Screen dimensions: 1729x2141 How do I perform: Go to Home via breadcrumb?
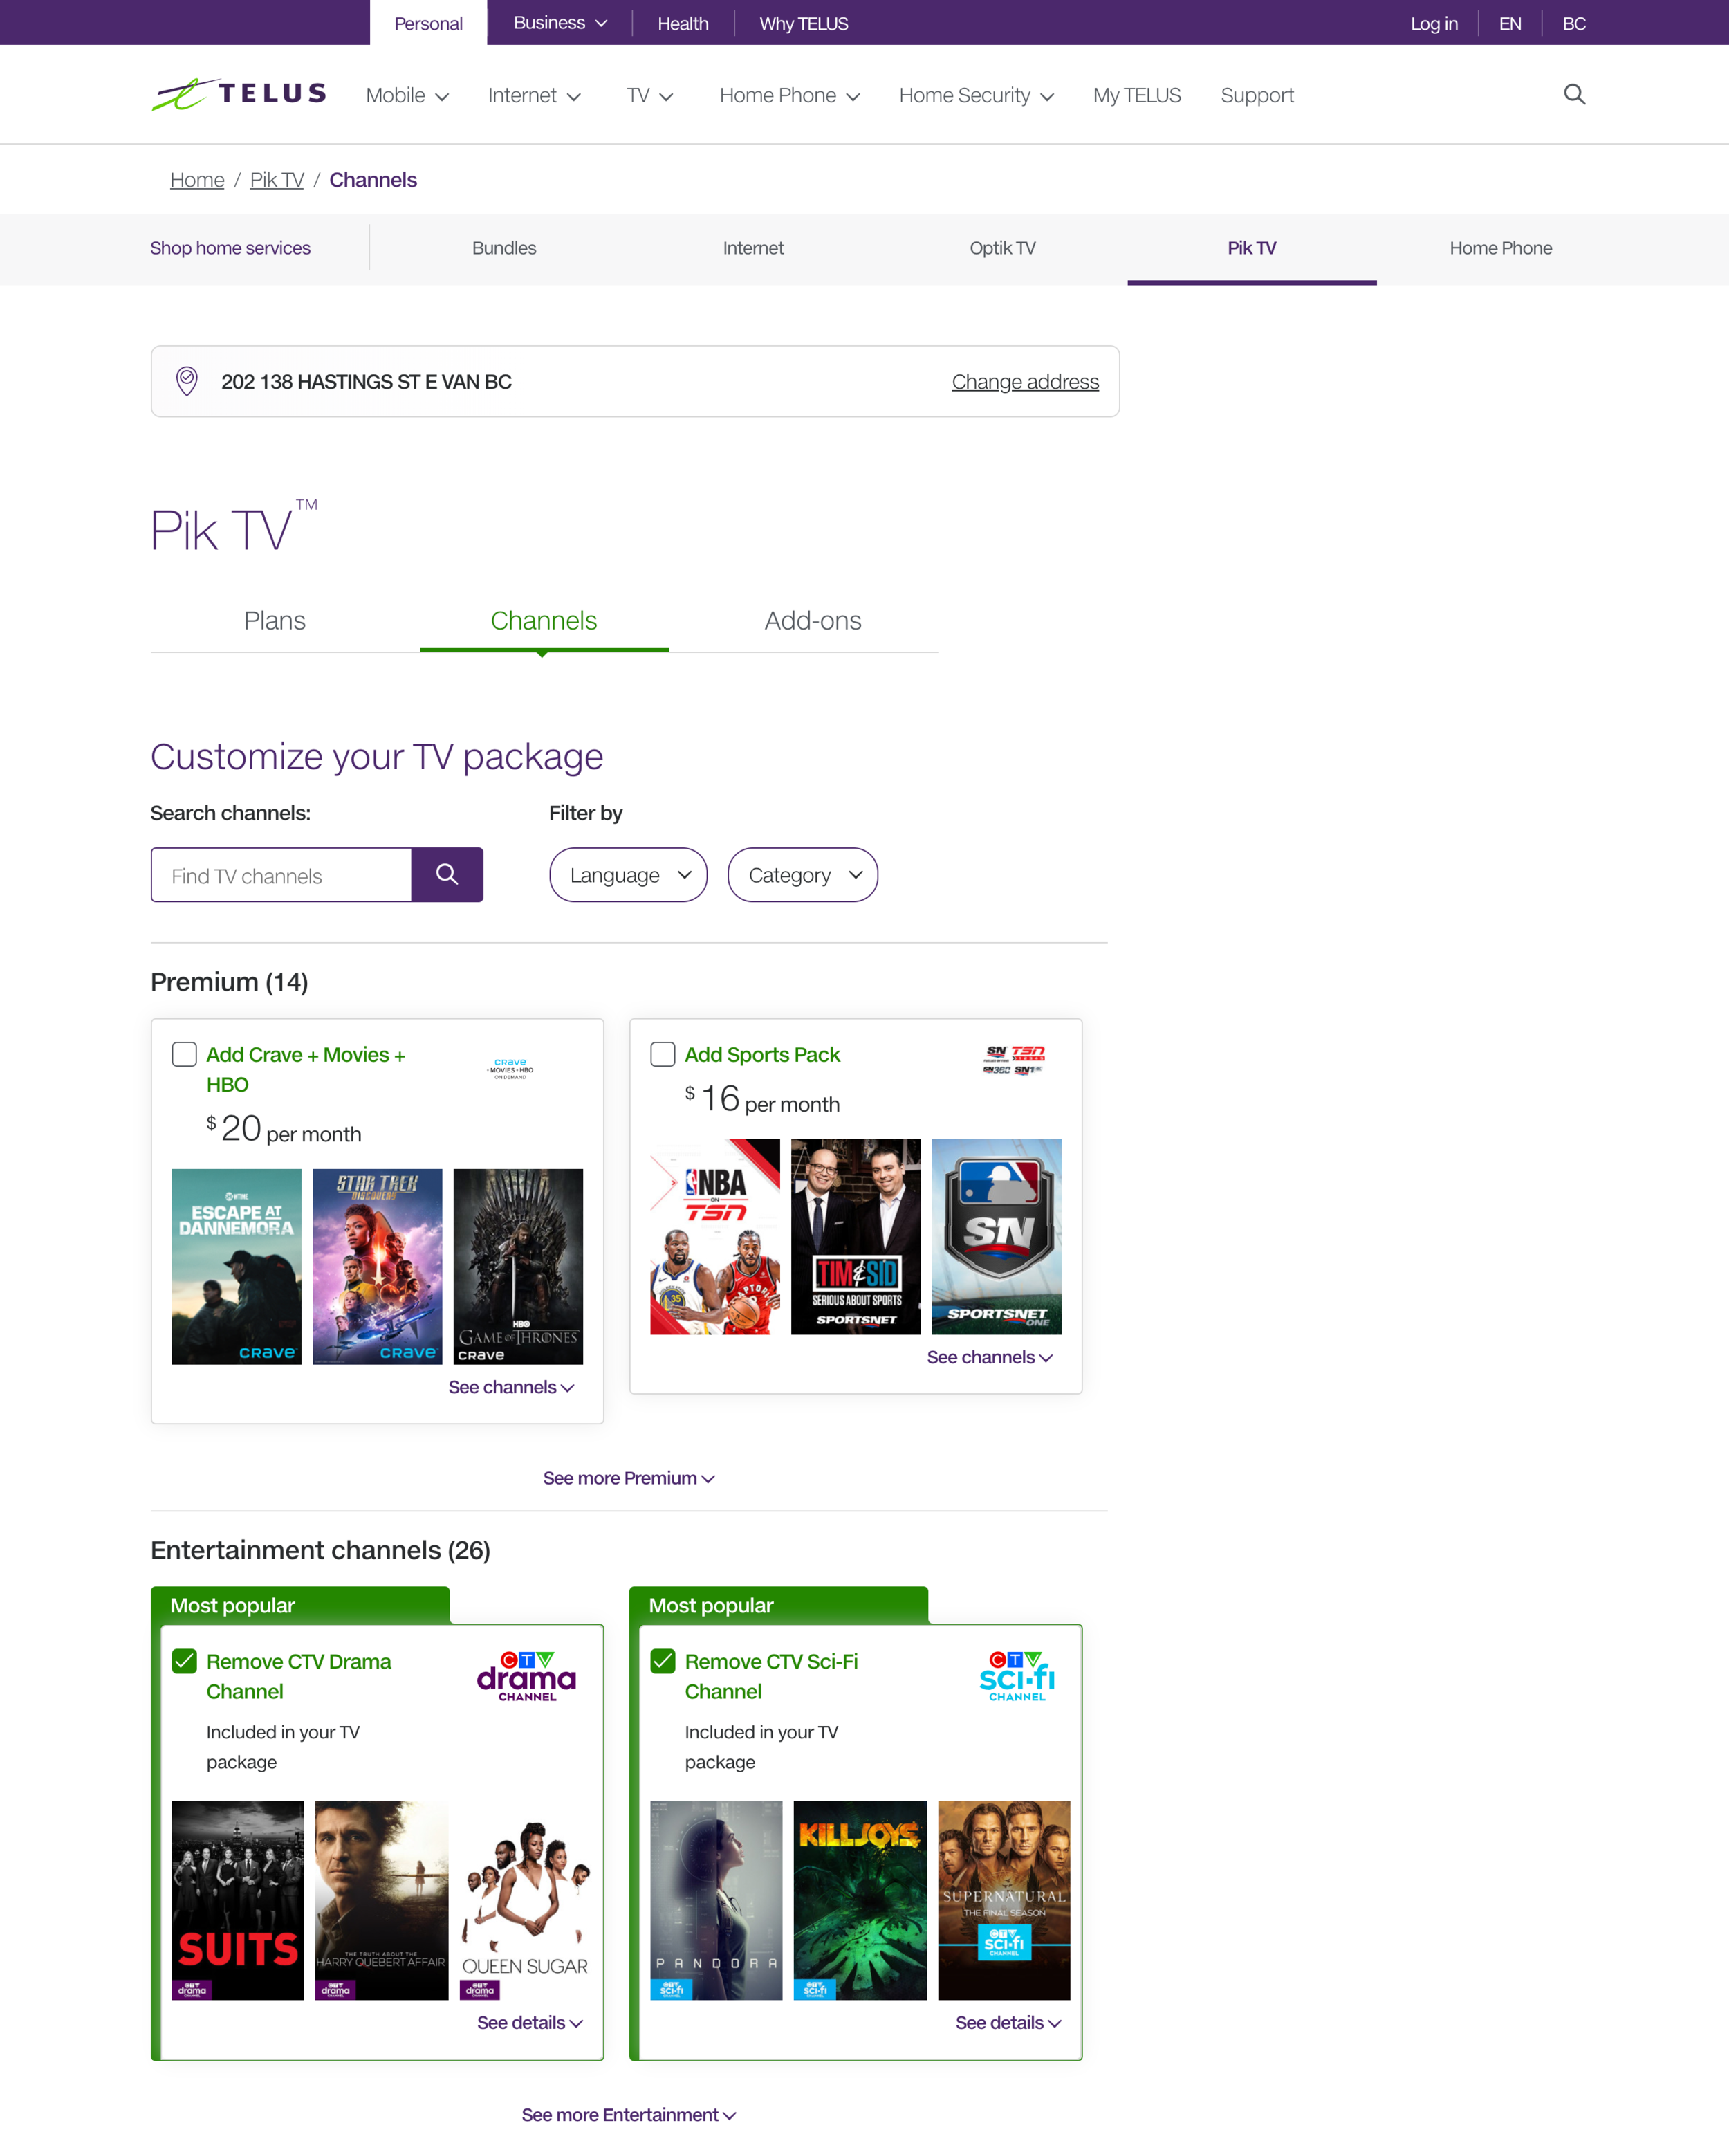[197, 181]
